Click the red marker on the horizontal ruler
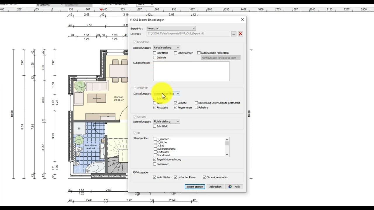Screen dimensions: 374x210 point(101,9)
